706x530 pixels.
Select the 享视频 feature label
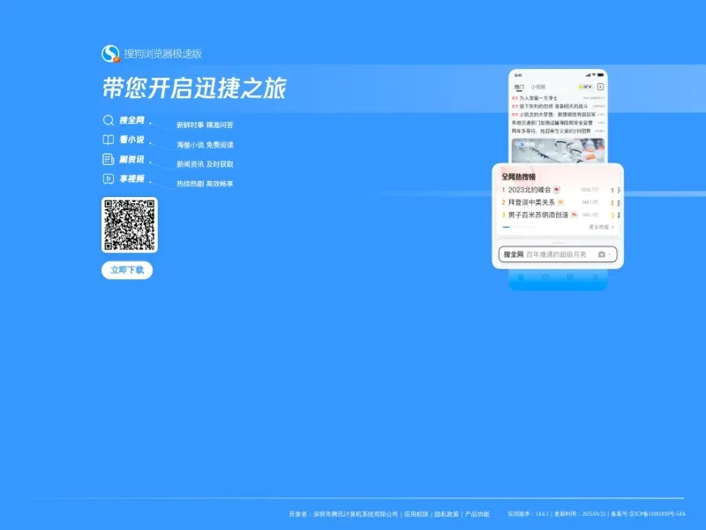tap(131, 179)
